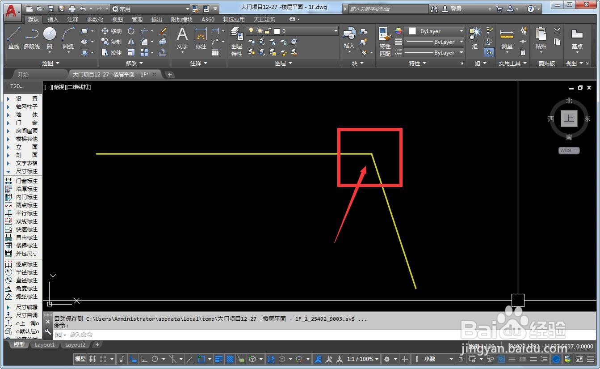
Task: Toggle the layer 0 lock icon
Action: coord(268,31)
